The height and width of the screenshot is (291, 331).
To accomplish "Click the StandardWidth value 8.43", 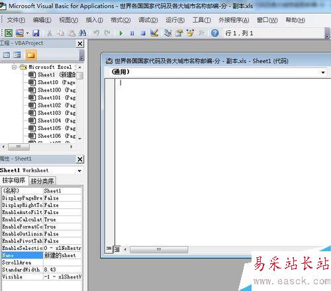I will tap(62, 270).
